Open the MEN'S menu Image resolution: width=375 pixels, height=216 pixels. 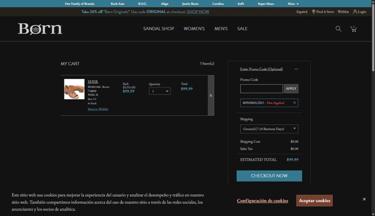click(221, 29)
